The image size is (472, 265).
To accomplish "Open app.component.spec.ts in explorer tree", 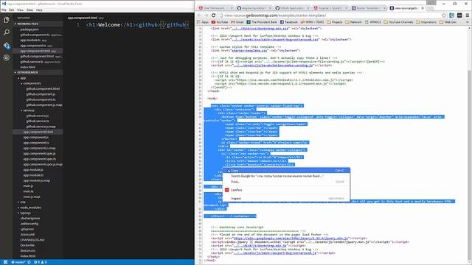I will [x=39, y=159].
